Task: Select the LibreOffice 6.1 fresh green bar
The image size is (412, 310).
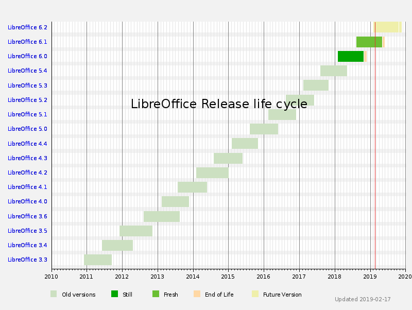Action: tap(369, 42)
